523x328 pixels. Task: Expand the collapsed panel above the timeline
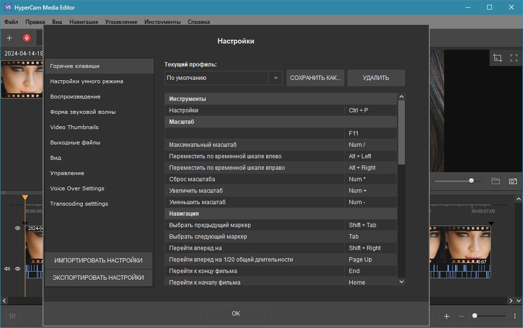coord(4,193)
